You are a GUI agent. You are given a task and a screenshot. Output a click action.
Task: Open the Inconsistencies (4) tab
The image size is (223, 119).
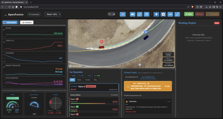131,77
